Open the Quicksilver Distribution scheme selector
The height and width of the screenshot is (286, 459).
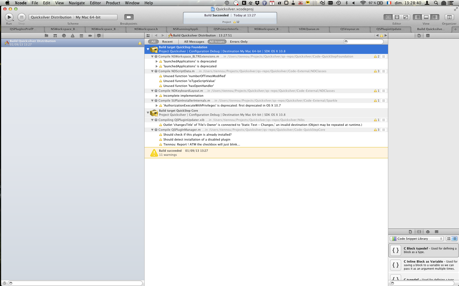click(51, 17)
